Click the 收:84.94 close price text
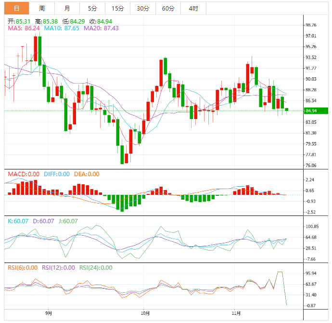The height and width of the screenshot is (323, 332). [101, 21]
